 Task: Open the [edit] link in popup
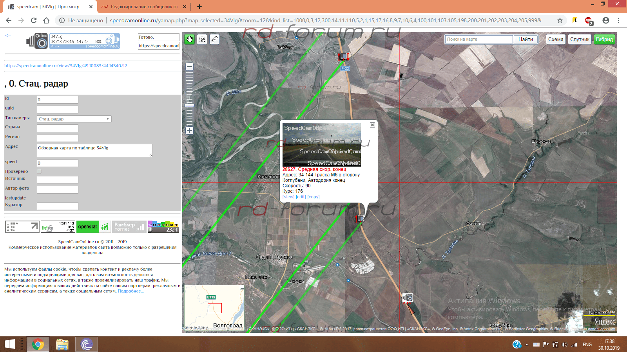pos(301,197)
